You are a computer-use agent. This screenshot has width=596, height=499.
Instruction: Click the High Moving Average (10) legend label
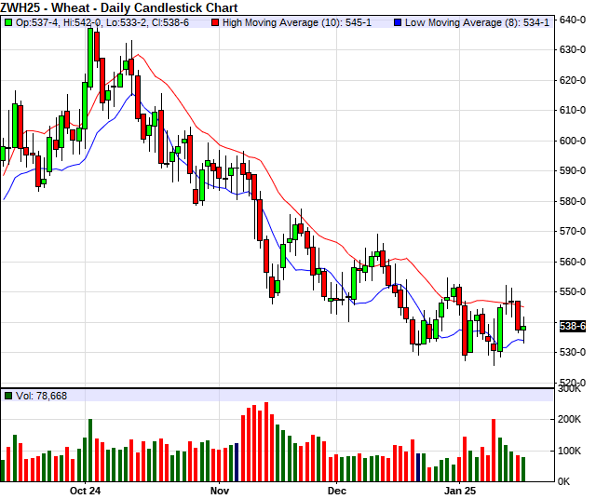click(291, 21)
